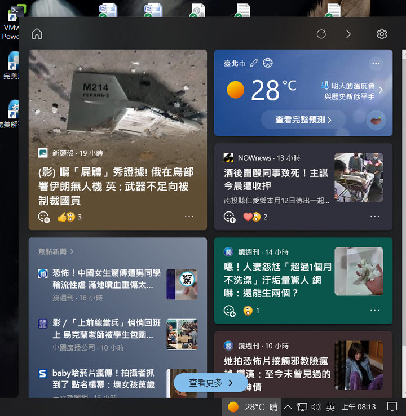The width and height of the screenshot is (406, 416).
Task: Click the 鏡週刊 source icon on green card
Action: [x=228, y=252]
